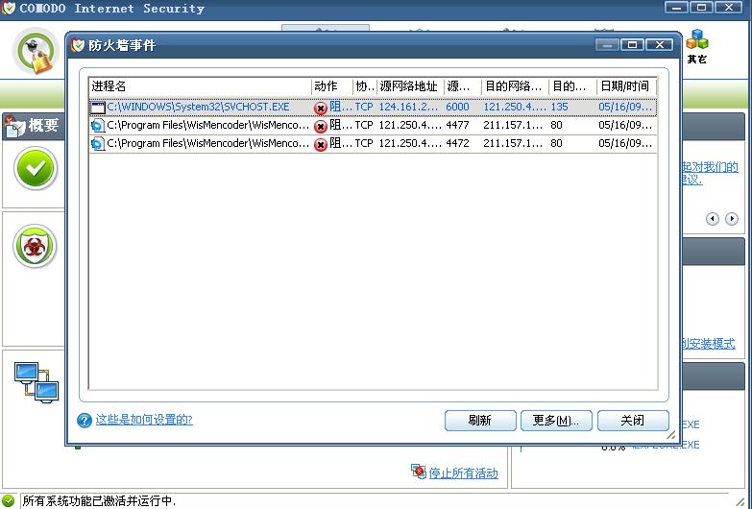
Task: Click blocked icon in port 4472 row
Action: point(321,144)
